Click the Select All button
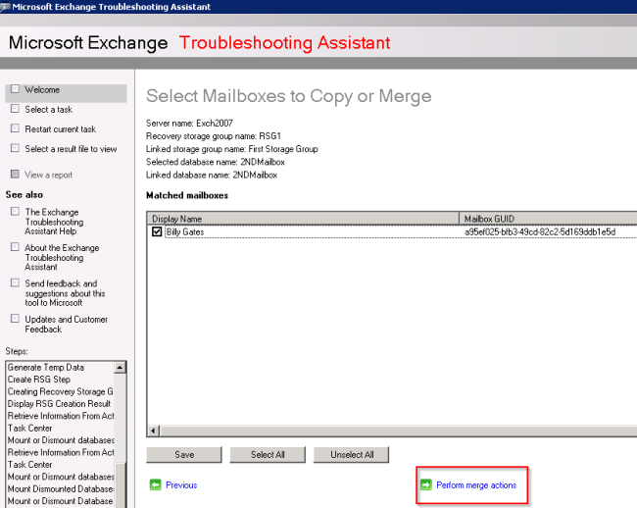Screen dimensions: 637x508 [268, 455]
